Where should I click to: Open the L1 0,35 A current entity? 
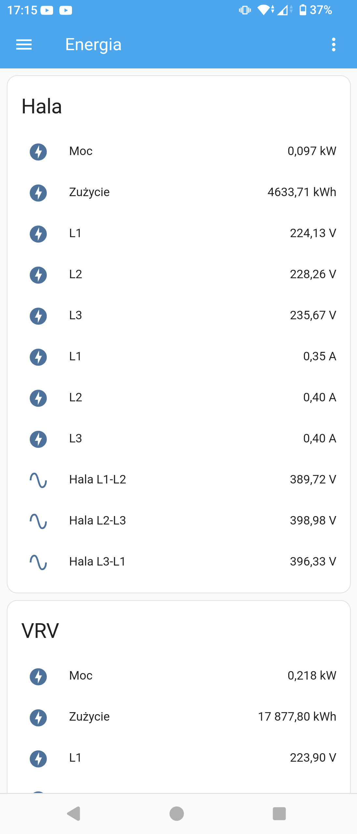coord(178,356)
